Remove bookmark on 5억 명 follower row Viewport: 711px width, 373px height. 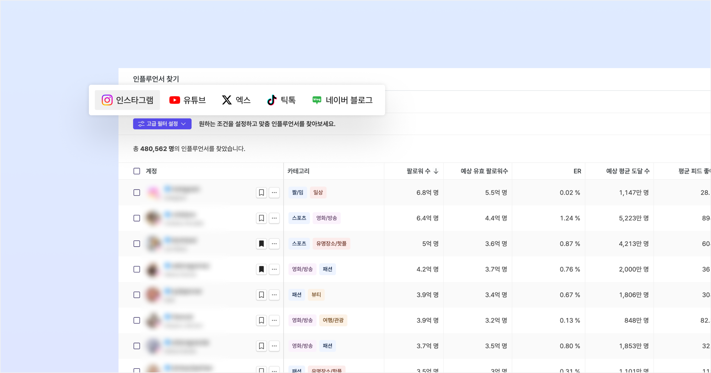click(261, 244)
